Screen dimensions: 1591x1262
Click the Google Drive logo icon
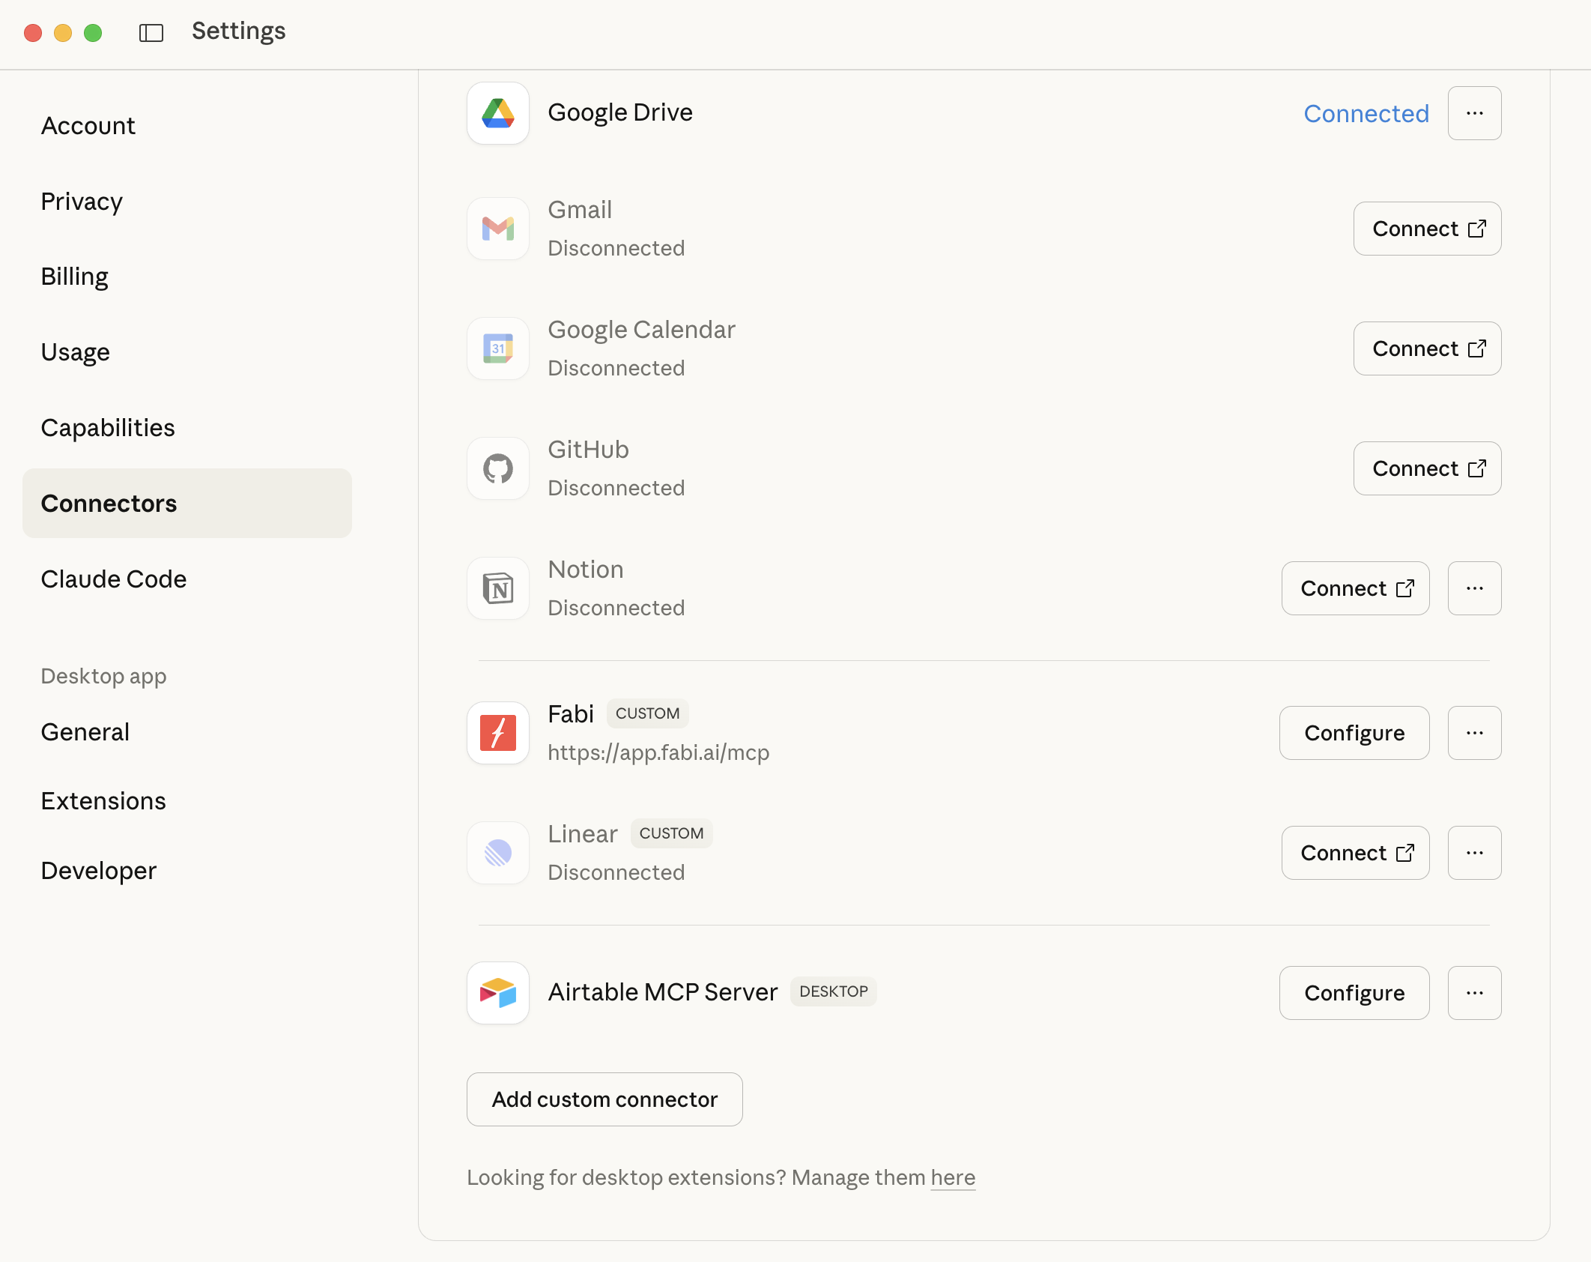click(498, 113)
